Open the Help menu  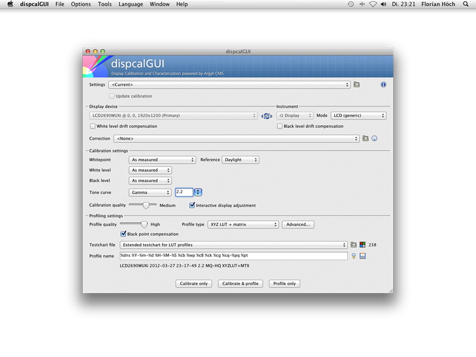182,4
